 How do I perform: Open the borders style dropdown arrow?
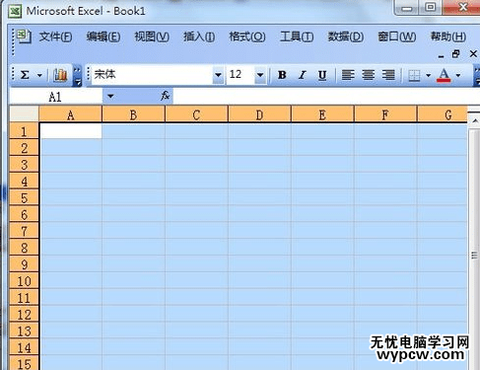[x=428, y=76]
